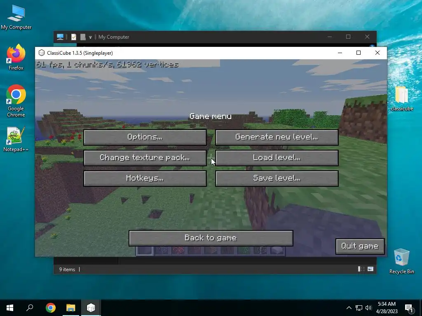Click the taskbar search magnifier
The height and width of the screenshot is (316, 422).
(30, 308)
